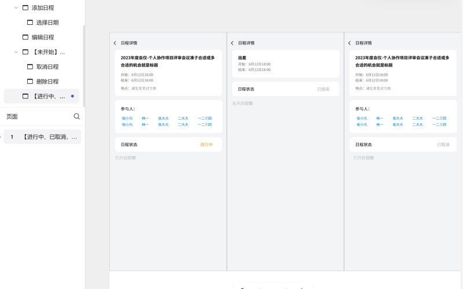Viewport: 463px width, 289px height.
Task: Select the 2023年度会仪 title in 进行中 screen
Action: coord(168,61)
